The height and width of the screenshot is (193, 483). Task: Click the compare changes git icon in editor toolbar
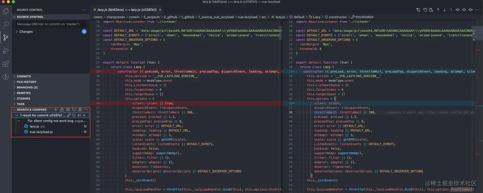pos(418,10)
